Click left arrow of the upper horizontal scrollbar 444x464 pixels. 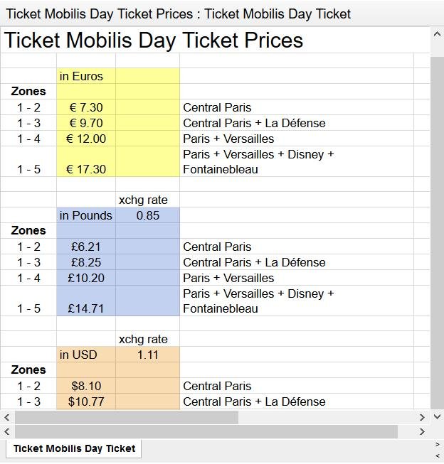coord(7,418)
